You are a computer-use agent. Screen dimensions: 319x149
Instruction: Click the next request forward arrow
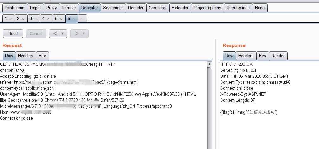click(x=76, y=33)
